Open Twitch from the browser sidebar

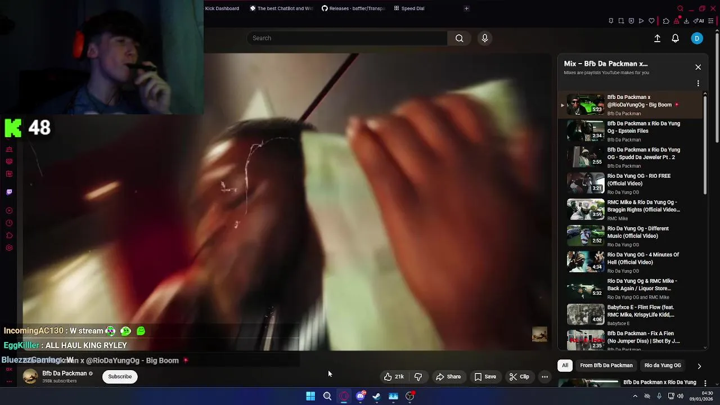[9, 192]
